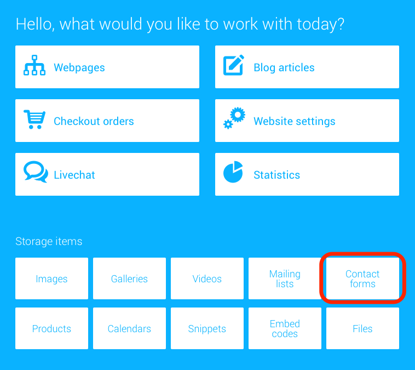The width and height of the screenshot is (415, 370).
Task: Open the Webpages section
Action: [107, 67]
